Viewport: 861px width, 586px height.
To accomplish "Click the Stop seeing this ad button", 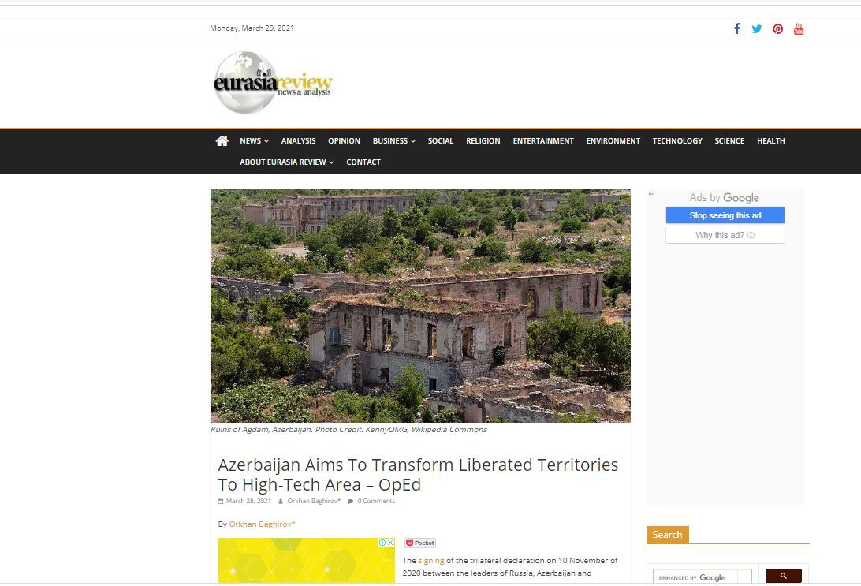I will 725,215.
